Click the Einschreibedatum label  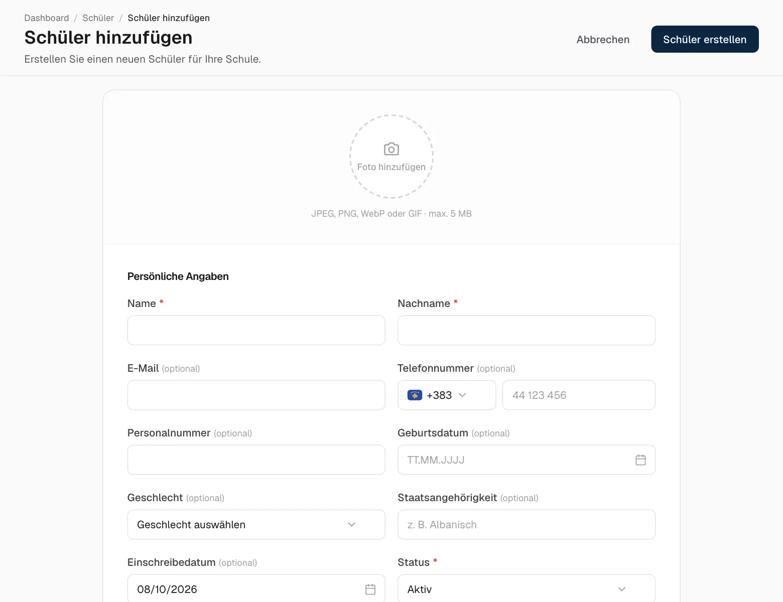coord(171,562)
